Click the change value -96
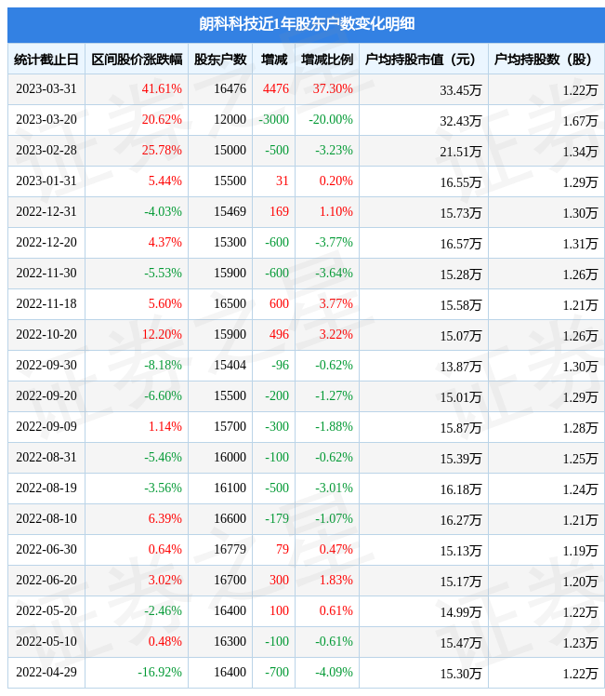Screen dimensions: 605x696 click(280, 365)
